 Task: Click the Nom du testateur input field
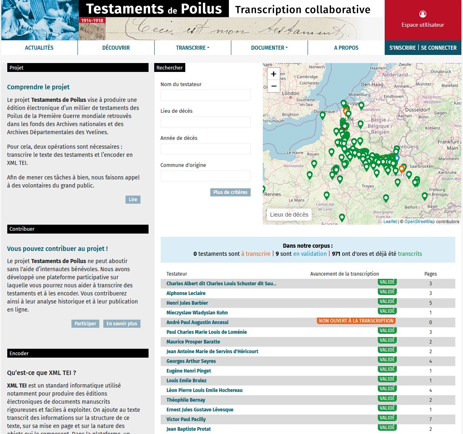click(205, 95)
